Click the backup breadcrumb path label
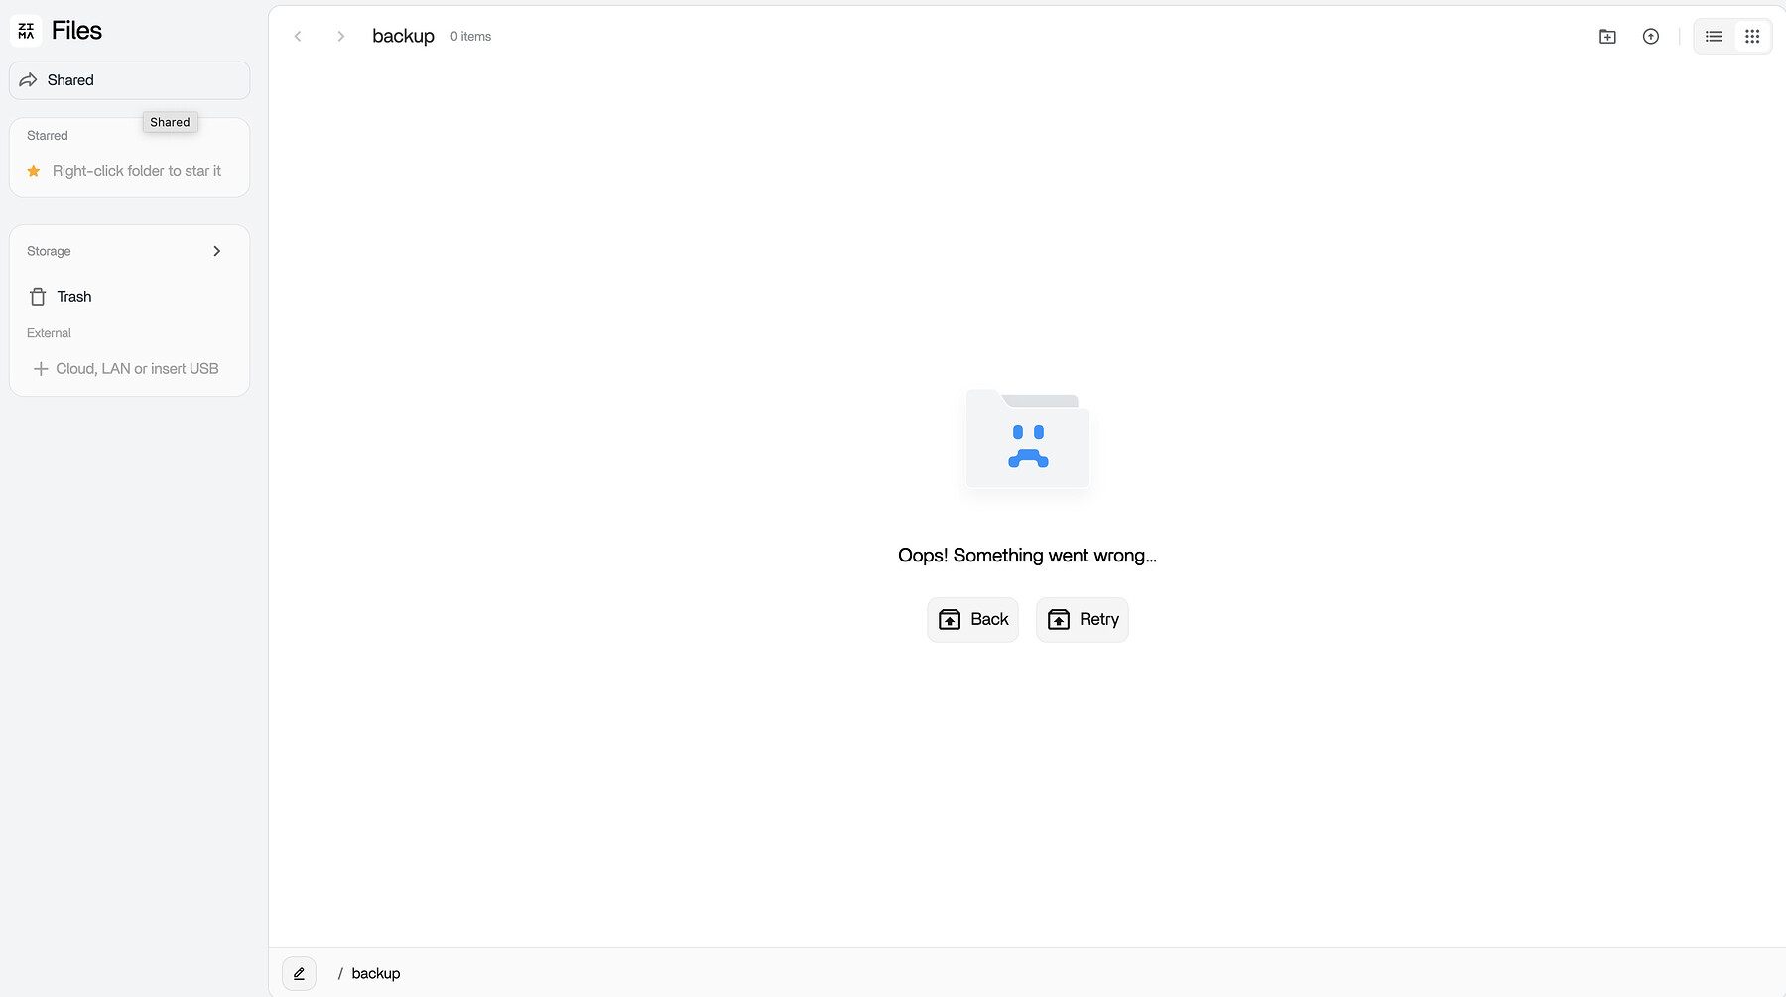This screenshot has height=997, width=1786. [375, 973]
